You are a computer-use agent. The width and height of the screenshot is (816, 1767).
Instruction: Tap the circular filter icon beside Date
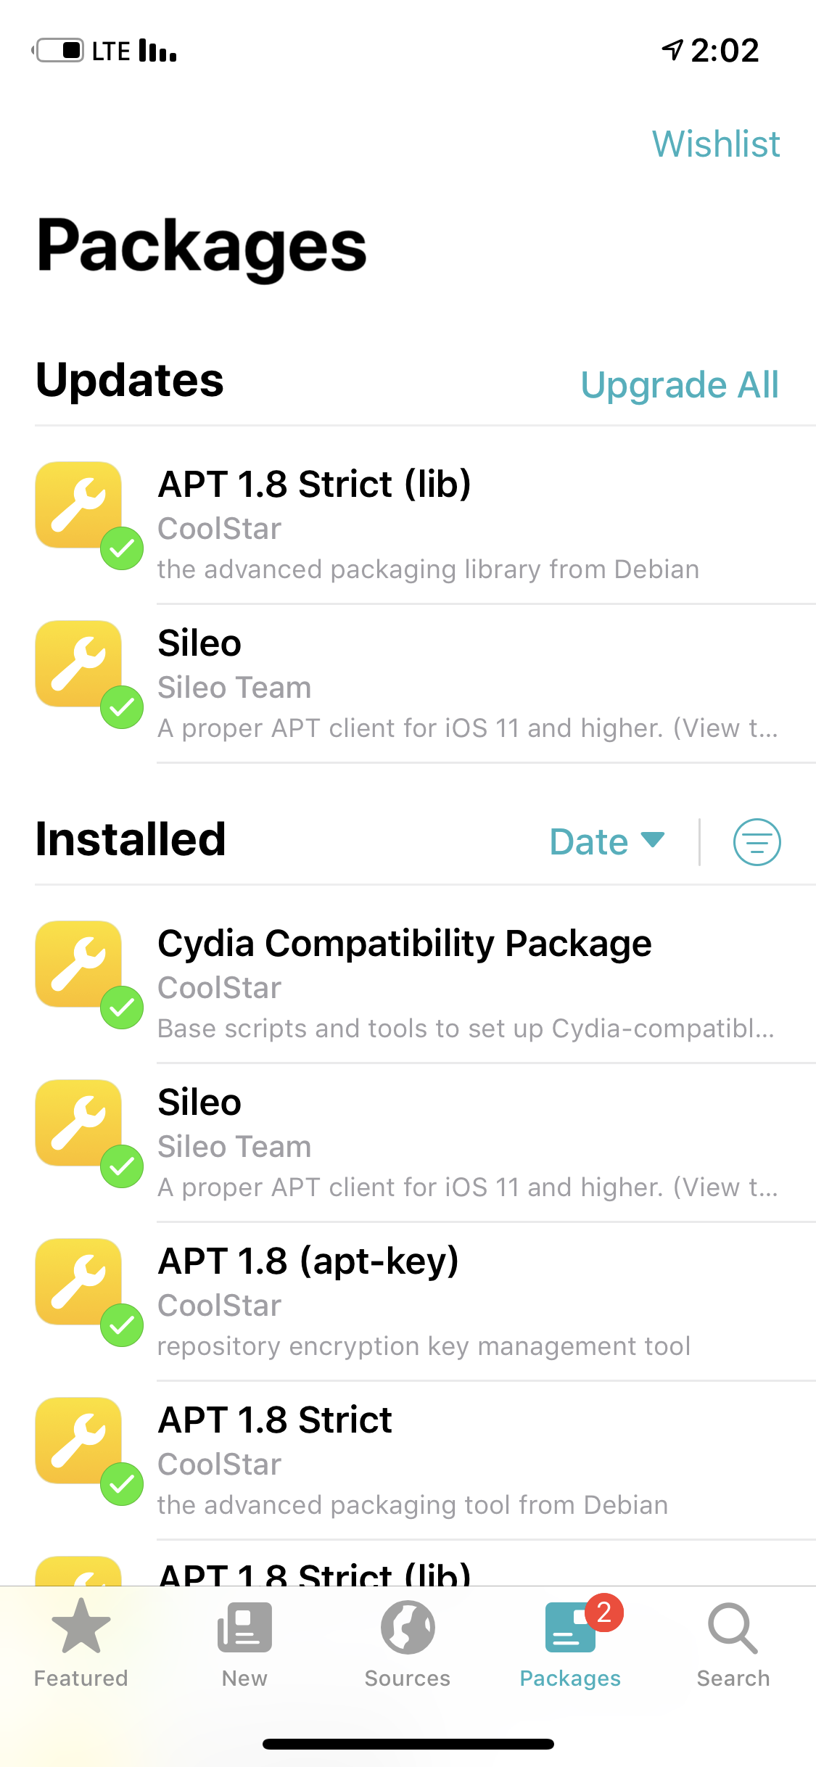click(x=757, y=842)
